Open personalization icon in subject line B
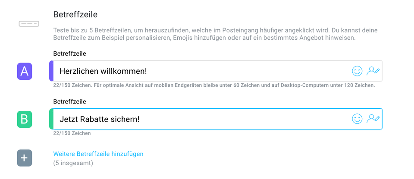 [x=373, y=119]
